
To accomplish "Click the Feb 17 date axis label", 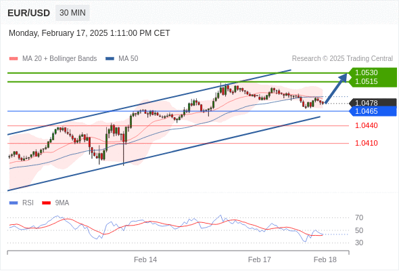I will point(259,259).
